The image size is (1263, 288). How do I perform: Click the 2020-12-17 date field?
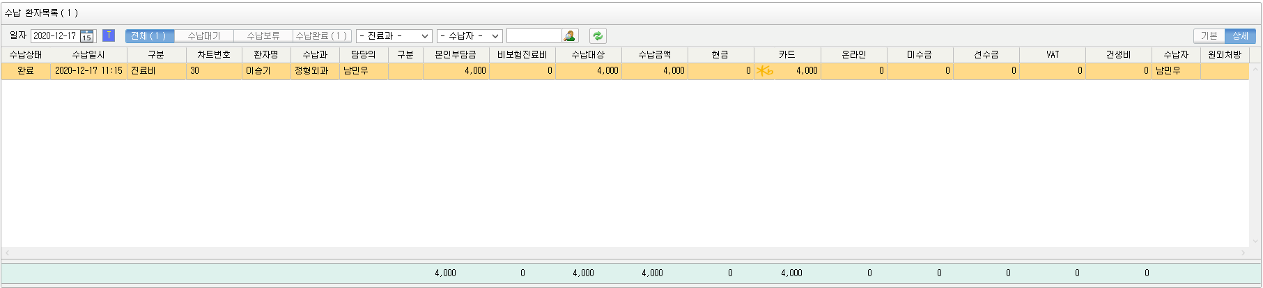pos(55,36)
